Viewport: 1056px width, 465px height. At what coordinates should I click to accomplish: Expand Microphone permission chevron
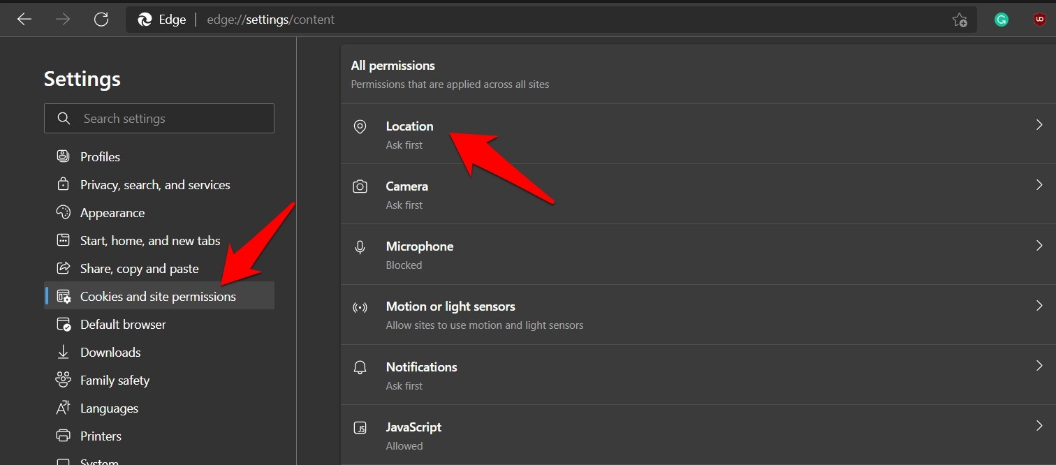tap(1039, 246)
